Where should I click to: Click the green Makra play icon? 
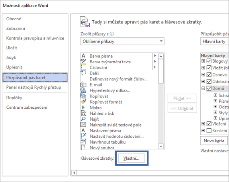pyautogui.click(x=83, y=108)
